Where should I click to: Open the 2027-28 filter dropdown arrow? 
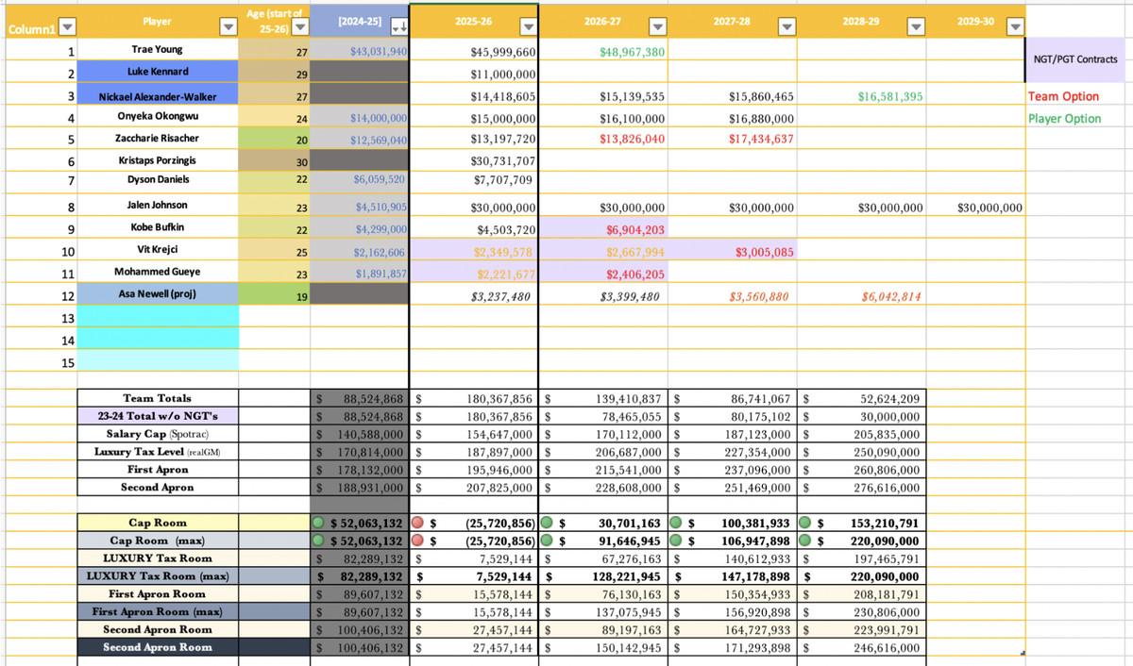786,26
